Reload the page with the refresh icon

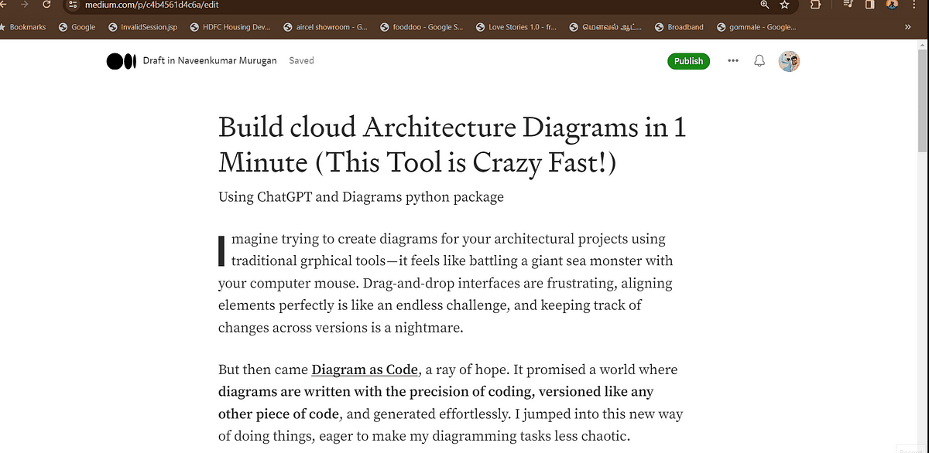point(47,5)
